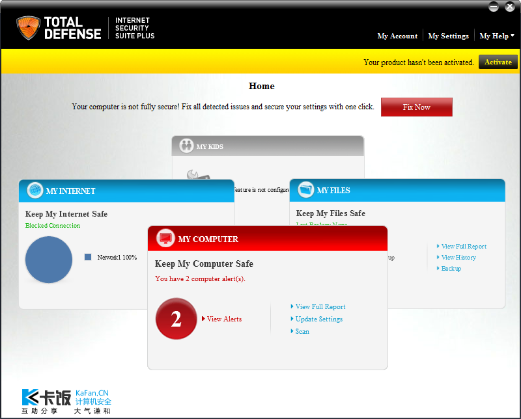Open My Settings
The width and height of the screenshot is (521, 419).
tap(448, 36)
